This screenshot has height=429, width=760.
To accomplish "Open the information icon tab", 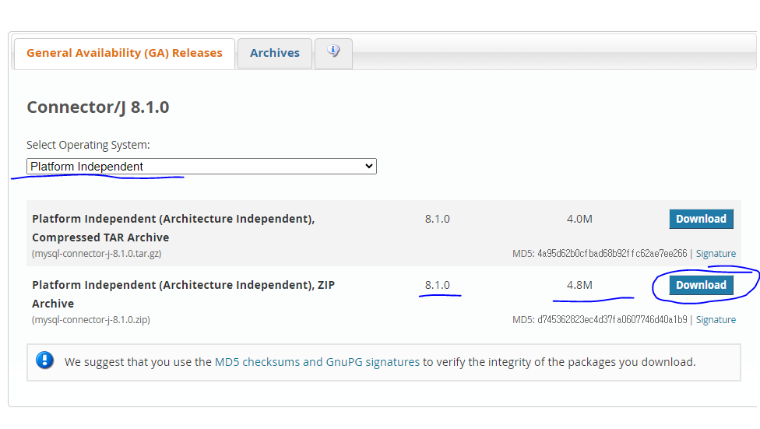I will pyautogui.click(x=333, y=53).
